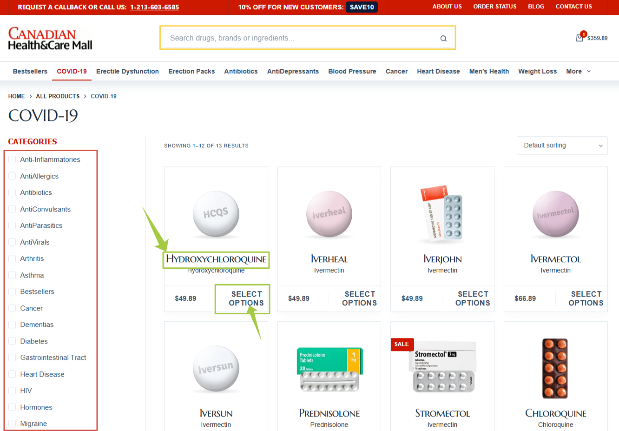Screen dimensions: 619x431
Task: Check the Migraine category checkbox
Action: click(12, 424)
